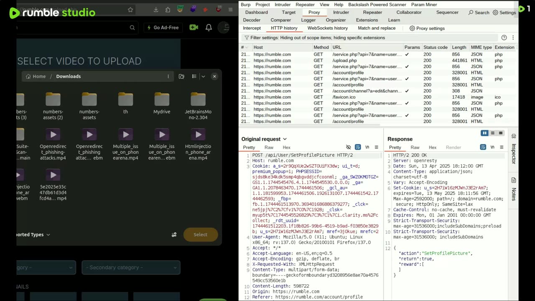Open the Project menu in Burp
535x301 pixels.
(262, 5)
